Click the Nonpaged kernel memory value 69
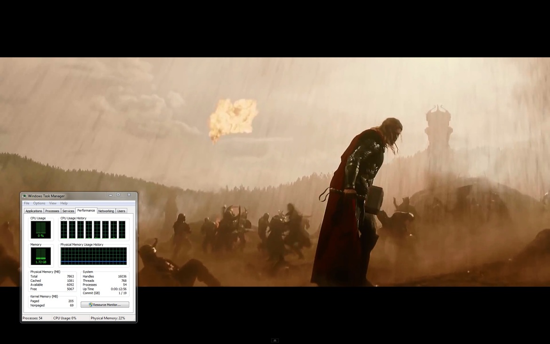The width and height of the screenshot is (550, 344). (72, 305)
